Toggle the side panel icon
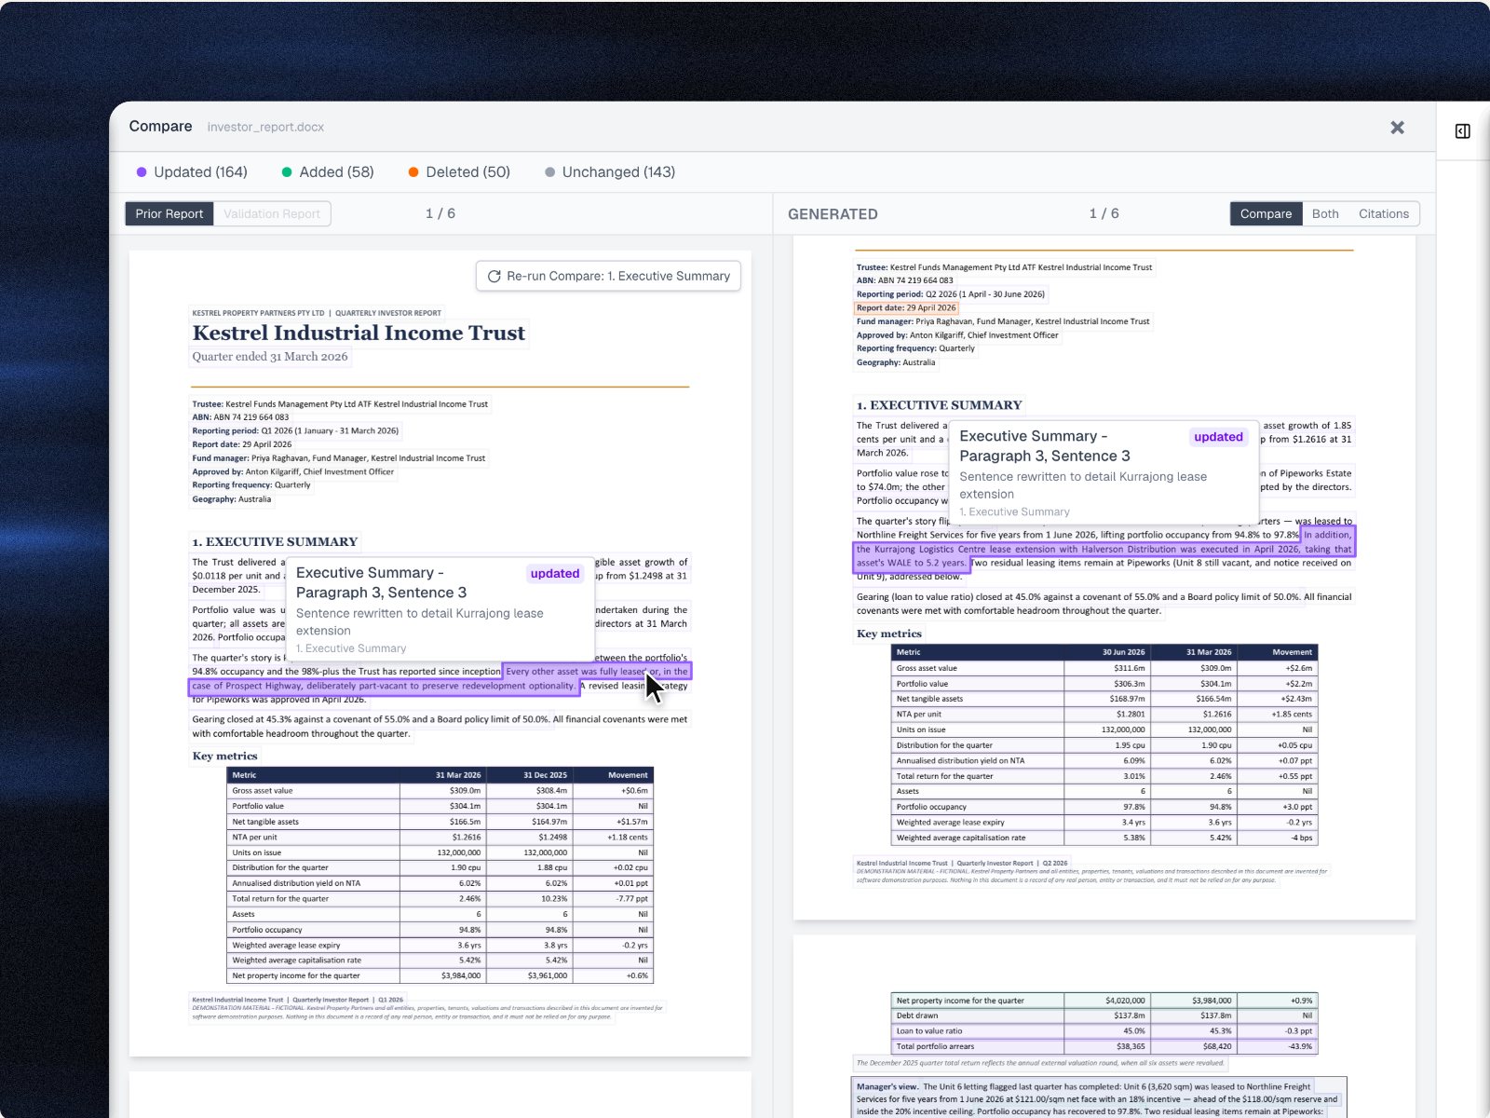 [1463, 131]
